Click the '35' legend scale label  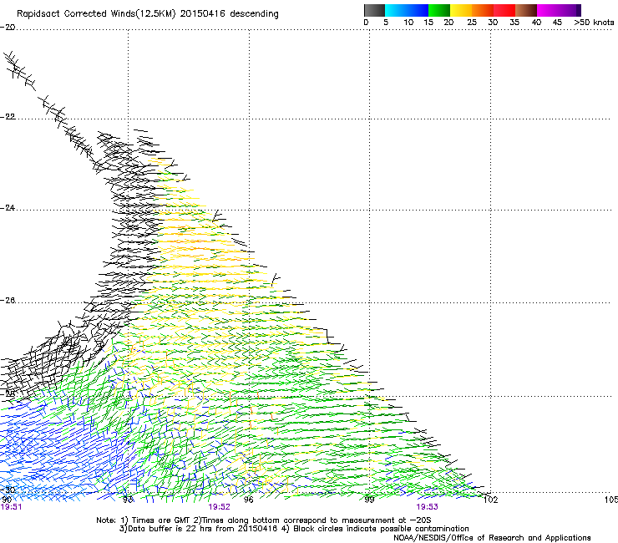[514, 23]
